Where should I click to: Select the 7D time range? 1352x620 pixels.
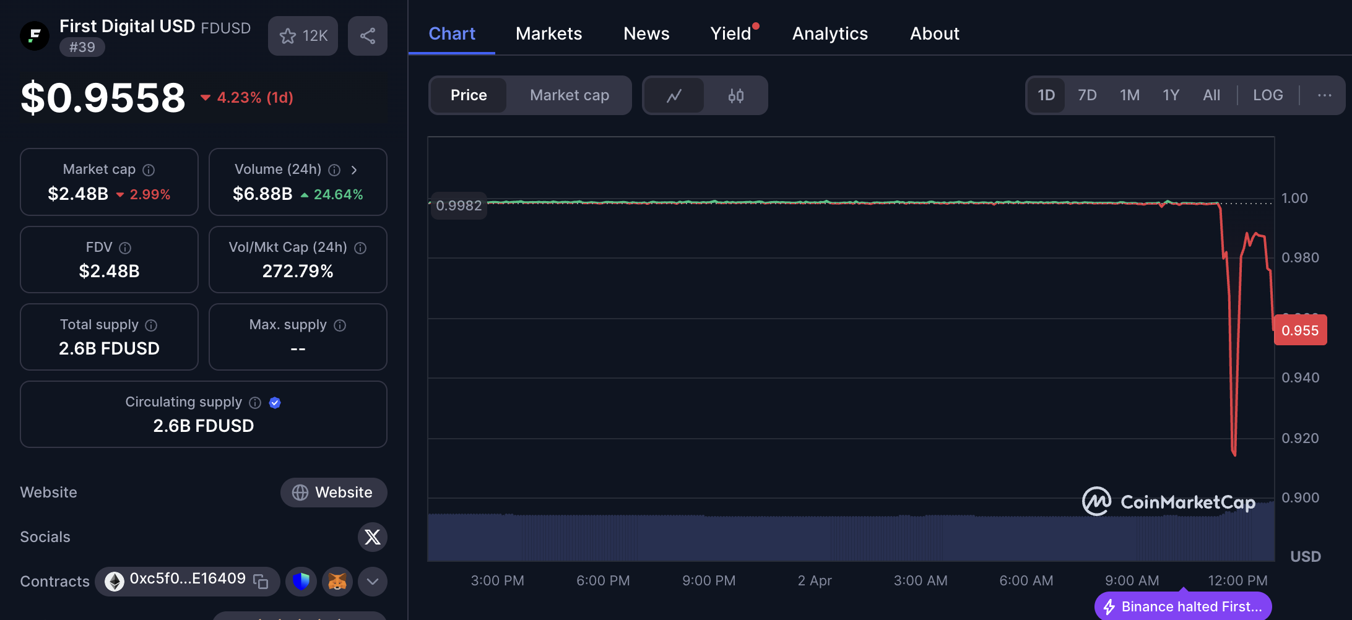click(1086, 95)
